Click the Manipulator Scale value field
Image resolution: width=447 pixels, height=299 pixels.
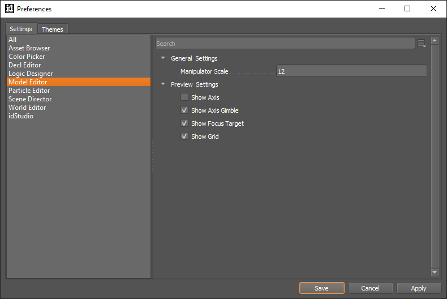[351, 71]
